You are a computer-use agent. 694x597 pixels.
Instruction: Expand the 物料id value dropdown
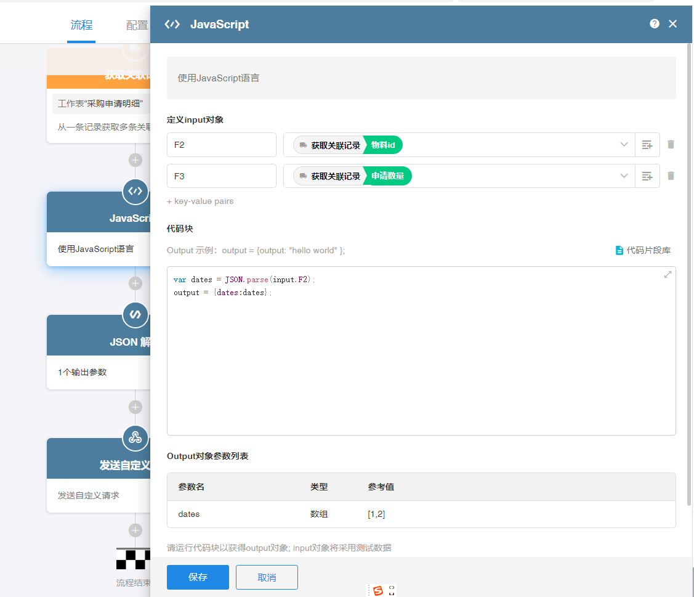(x=624, y=145)
